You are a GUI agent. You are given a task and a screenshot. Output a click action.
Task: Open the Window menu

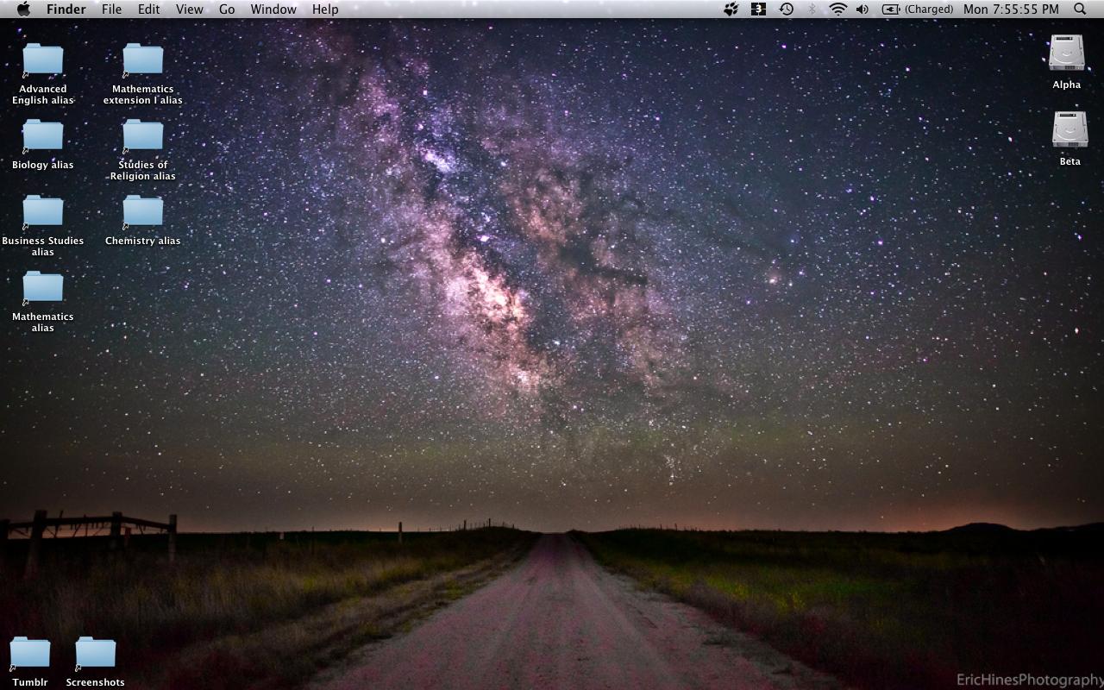coord(273,9)
